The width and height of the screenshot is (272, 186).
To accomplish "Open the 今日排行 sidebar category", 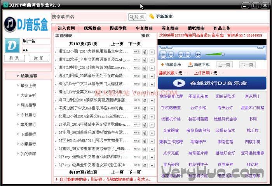I will [x=28, y=115].
